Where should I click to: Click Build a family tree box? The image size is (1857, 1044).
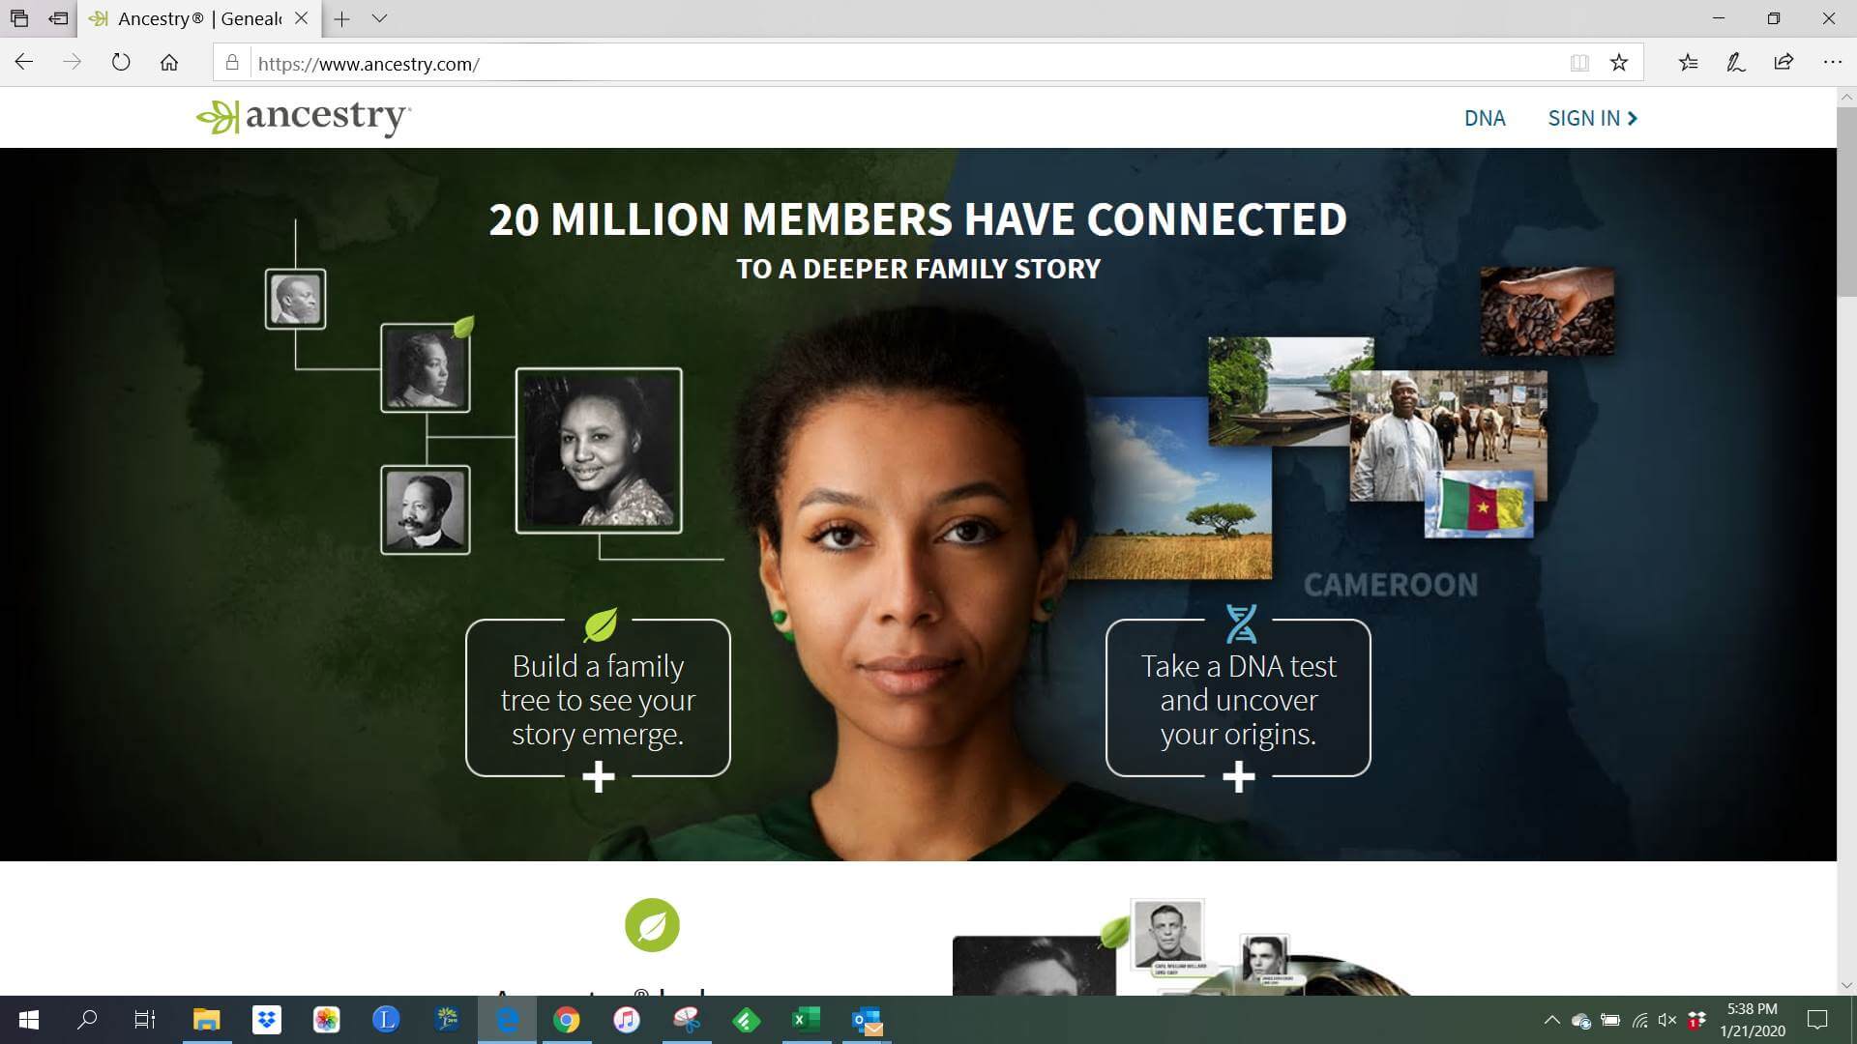click(598, 699)
